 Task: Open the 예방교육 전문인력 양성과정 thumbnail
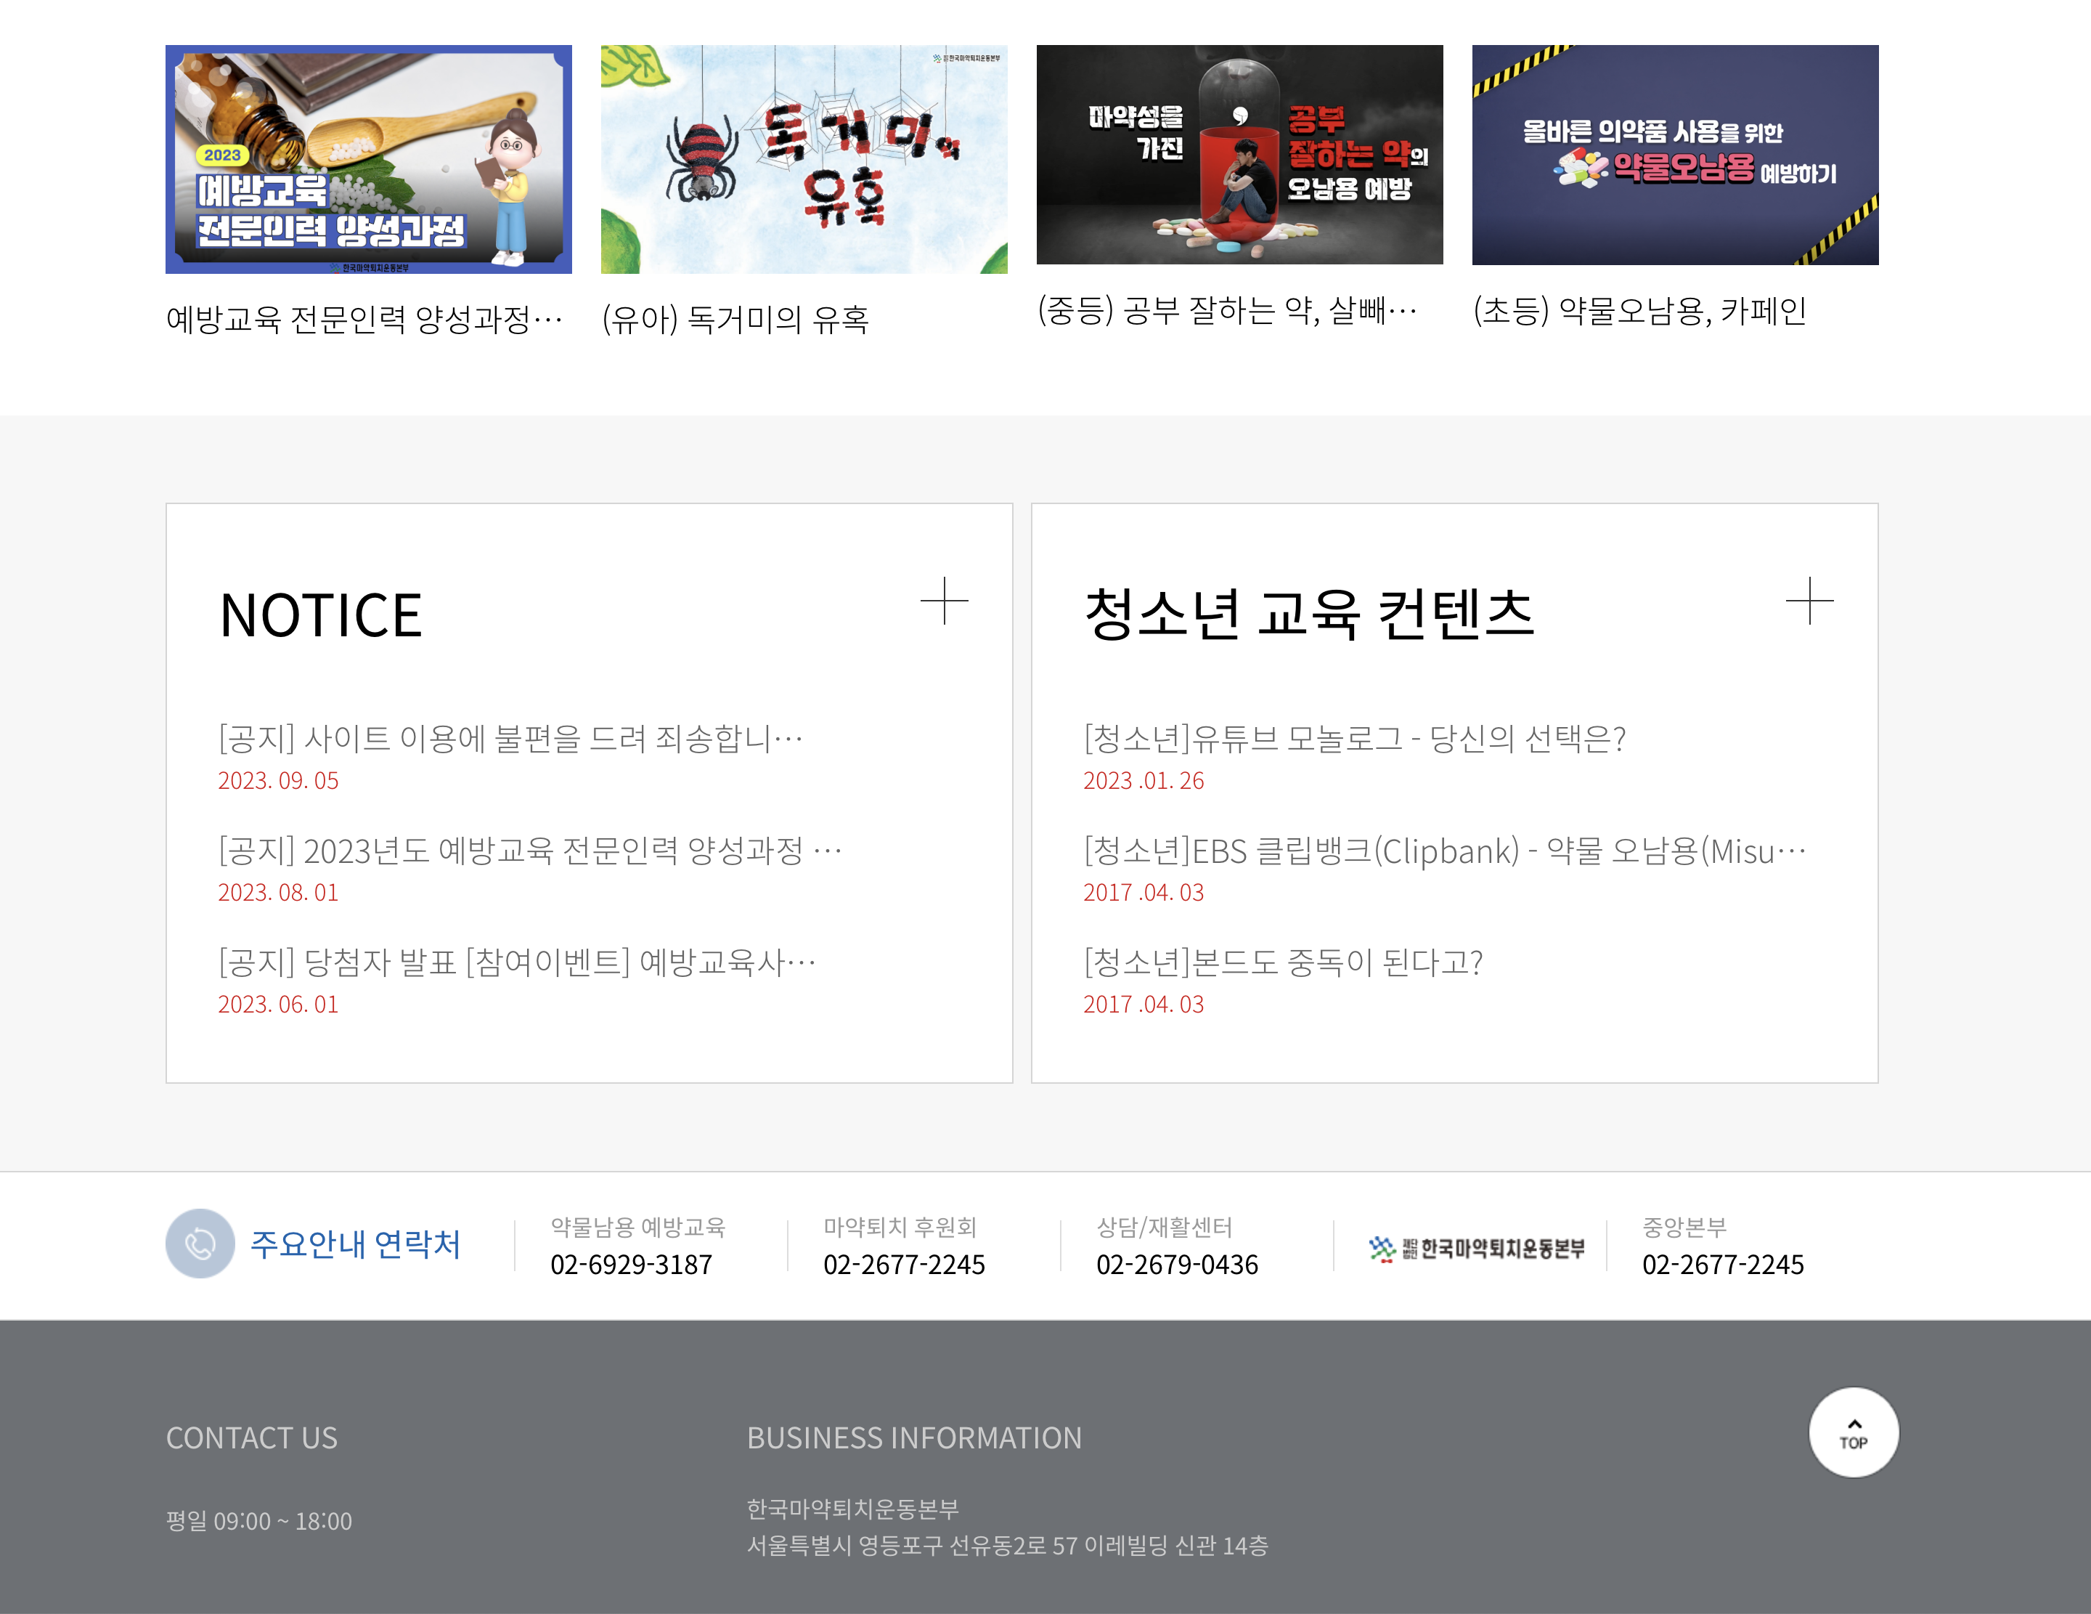[x=369, y=159]
